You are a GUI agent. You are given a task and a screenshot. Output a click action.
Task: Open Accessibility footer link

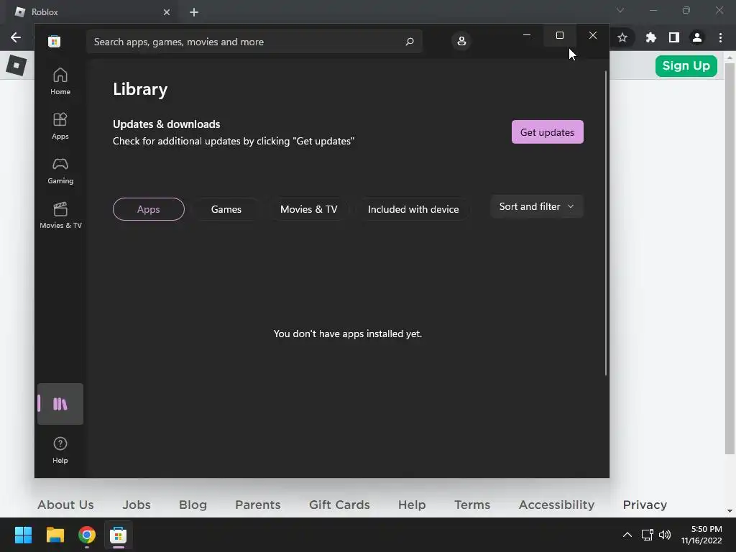(x=557, y=505)
